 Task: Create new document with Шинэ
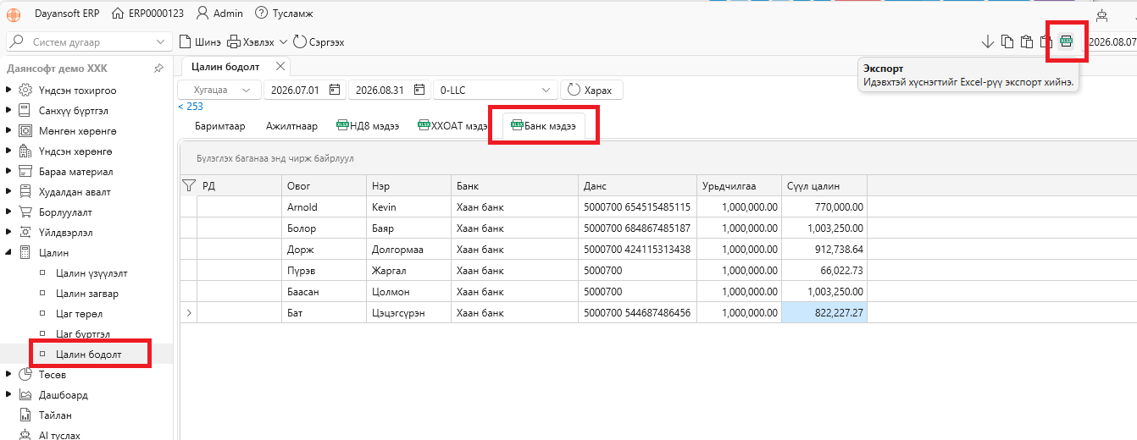click(x=201, y=41)
